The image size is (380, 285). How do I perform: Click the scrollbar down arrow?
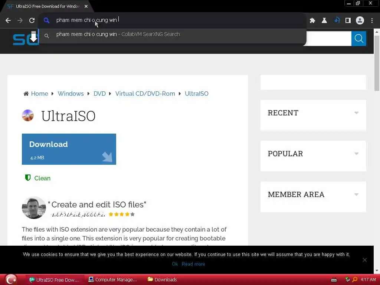tap(377, 270)
